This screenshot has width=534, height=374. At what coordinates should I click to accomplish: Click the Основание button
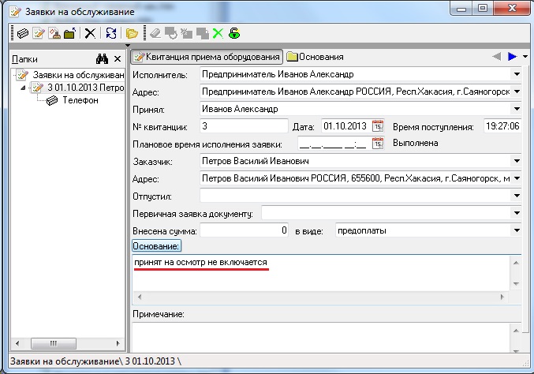click(x=156, y=246)
